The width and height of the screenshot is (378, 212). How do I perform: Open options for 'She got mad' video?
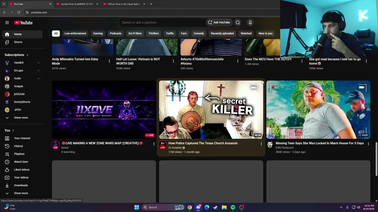(366, 61)
